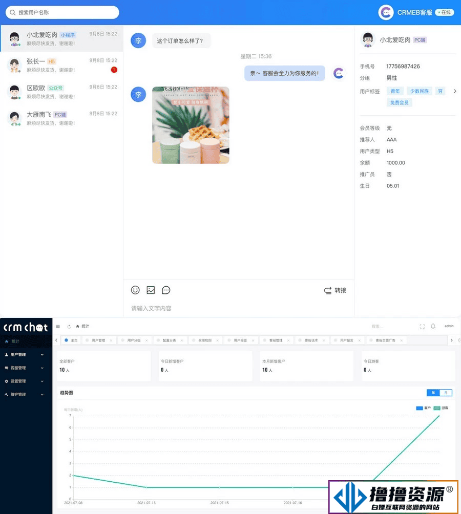
Task: Toggle the 游客 legend series
Action: (441, 408)
